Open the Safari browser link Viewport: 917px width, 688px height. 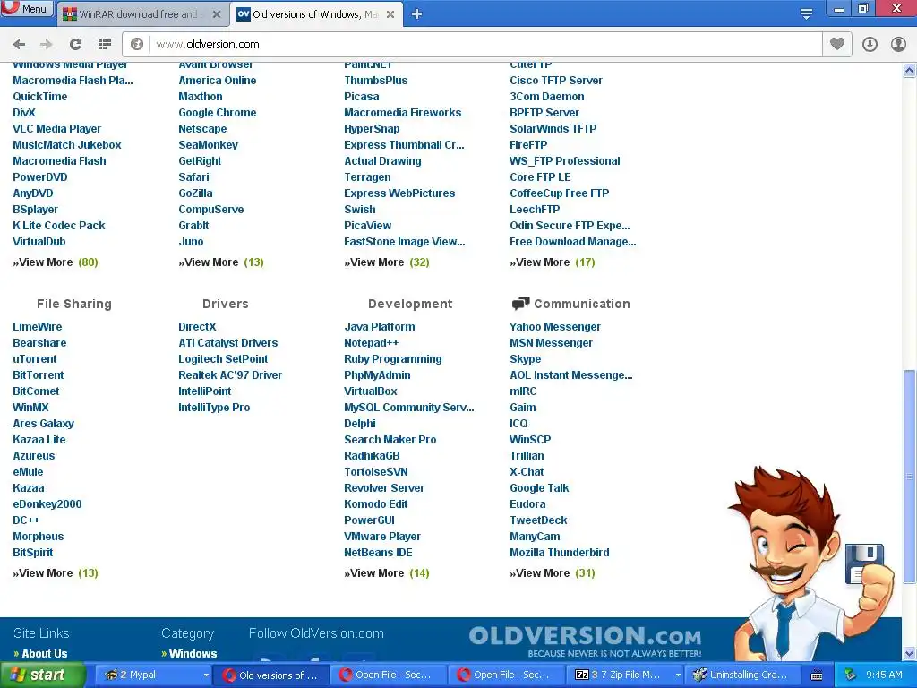pos(193,176)
